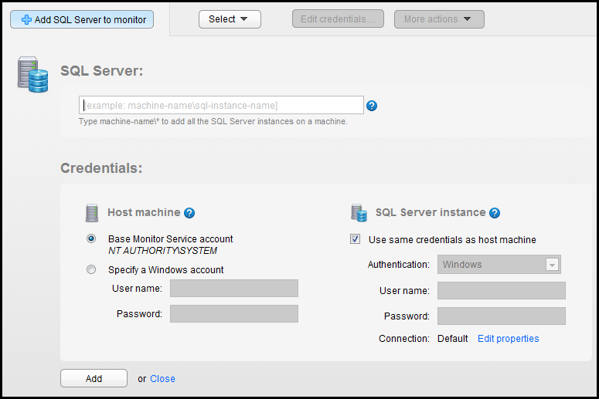The image size is (599, 399).
Task: Focus the Host machine User name field
Action: click(233, 289)
